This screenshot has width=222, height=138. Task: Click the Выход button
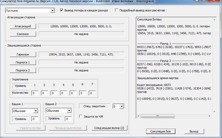click(x=194, y=131)
